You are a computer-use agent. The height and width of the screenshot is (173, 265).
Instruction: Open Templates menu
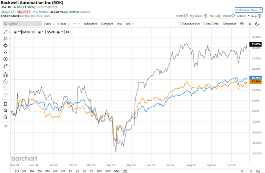[229, 24]
